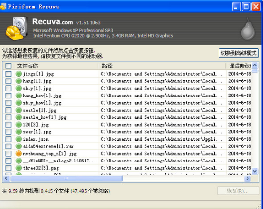Click the Recuva title bar app icon
Image resolution: width=263 pixels, height=209 pixels.
click(3, 6)
